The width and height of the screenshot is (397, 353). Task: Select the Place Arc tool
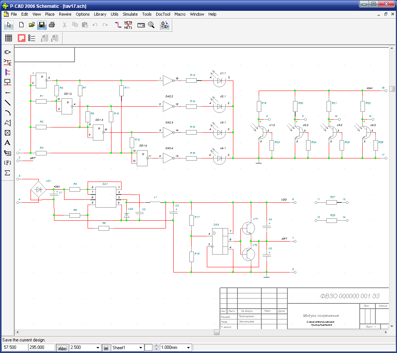[7, 113]
